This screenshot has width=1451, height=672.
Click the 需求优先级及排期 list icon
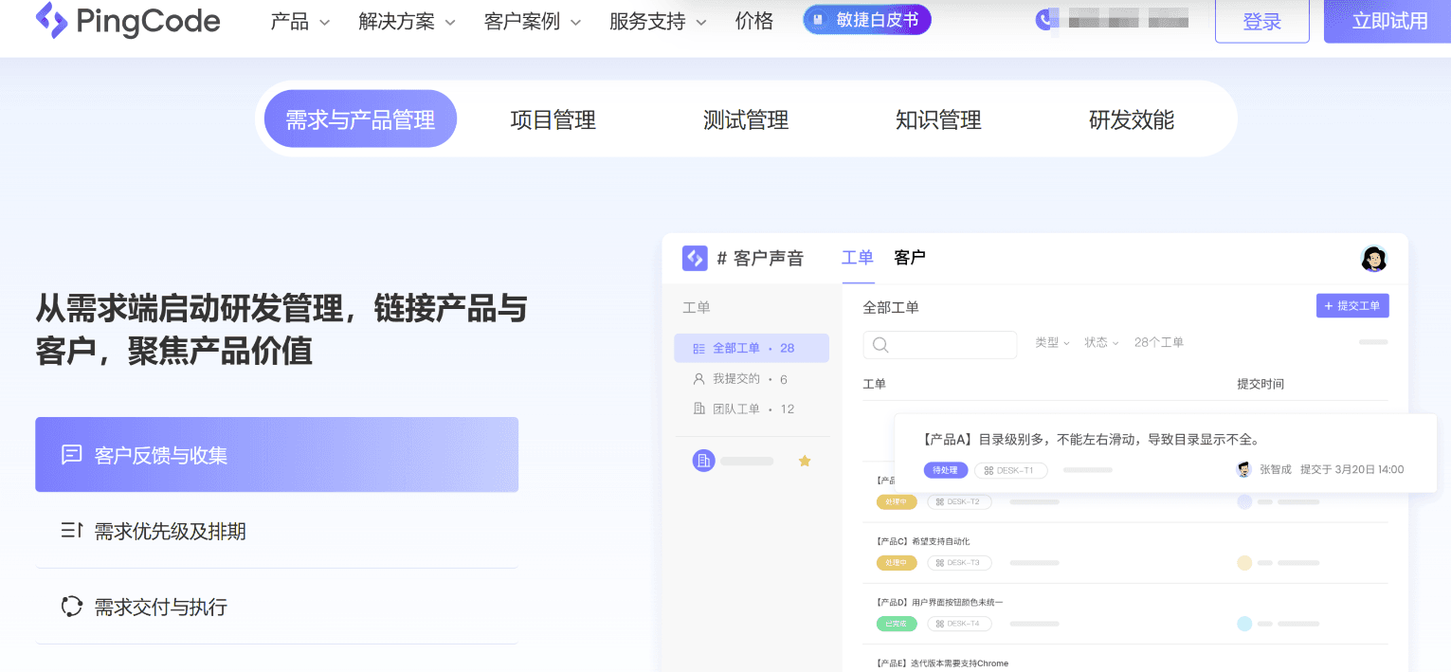click(72, 531)
